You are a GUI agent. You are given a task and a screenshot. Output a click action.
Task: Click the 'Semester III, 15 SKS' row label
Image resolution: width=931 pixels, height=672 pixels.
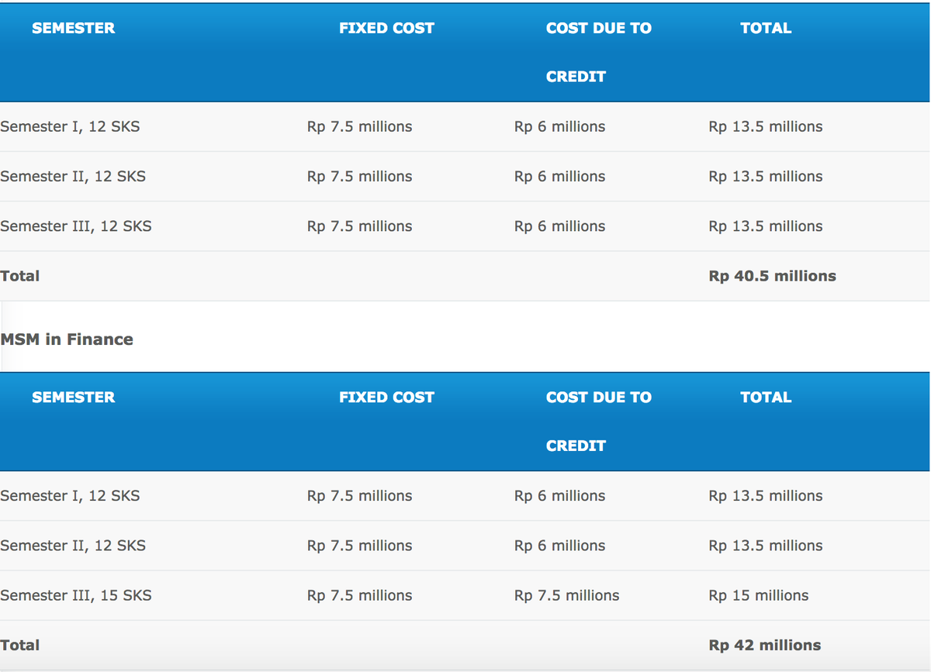[76, 595]
